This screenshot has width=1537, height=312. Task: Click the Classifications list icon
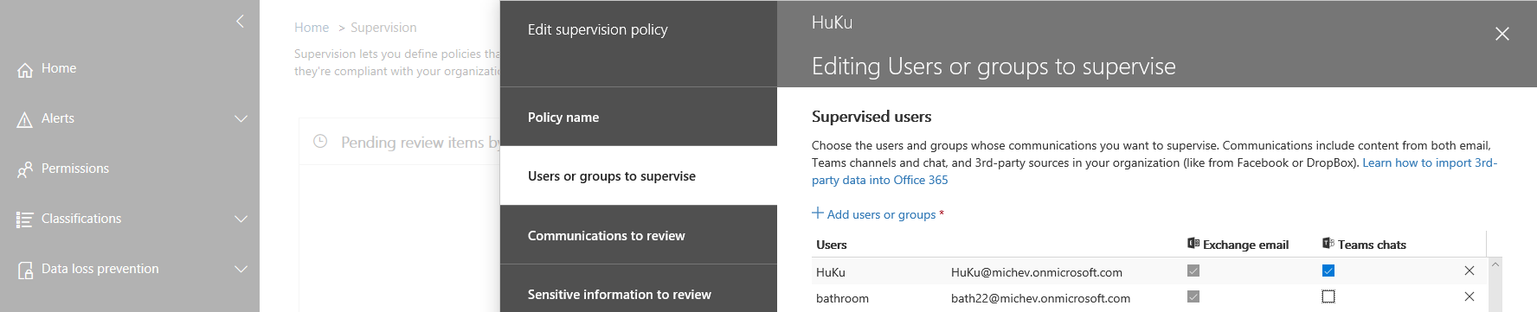pos(25,220)
